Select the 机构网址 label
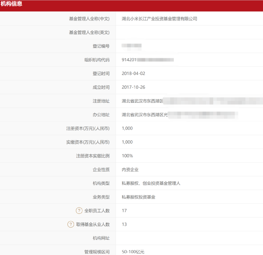263x255 pixels. (x=101, y=238)
